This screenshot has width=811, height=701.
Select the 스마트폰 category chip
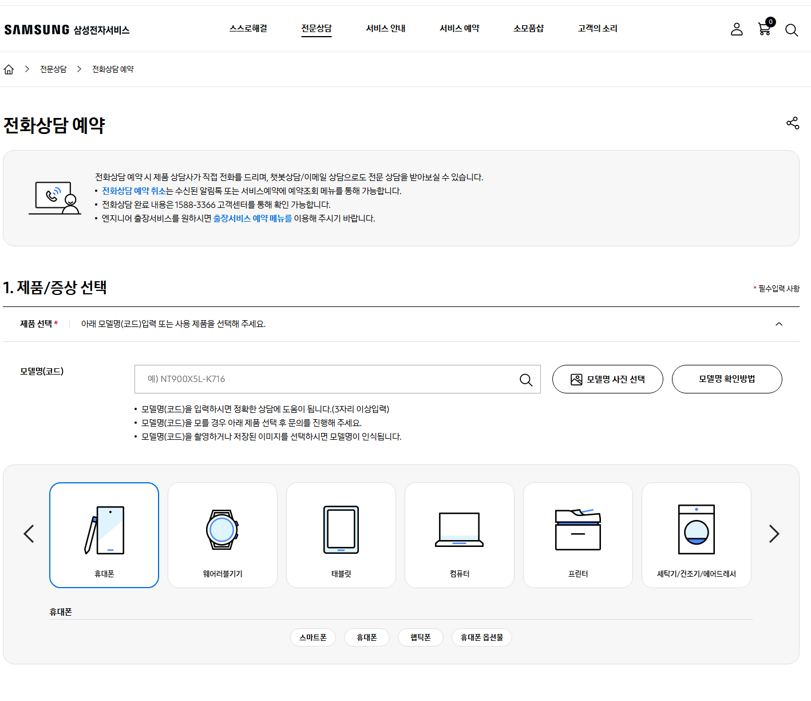[x=312, y=637]
